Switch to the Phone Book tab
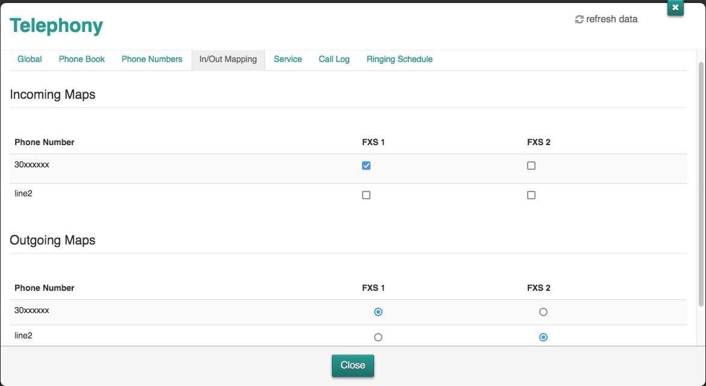 click(x=82, y=59)
